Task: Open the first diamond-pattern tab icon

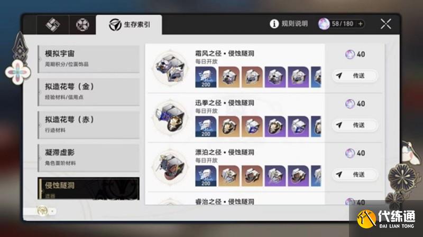Action: 52,25
